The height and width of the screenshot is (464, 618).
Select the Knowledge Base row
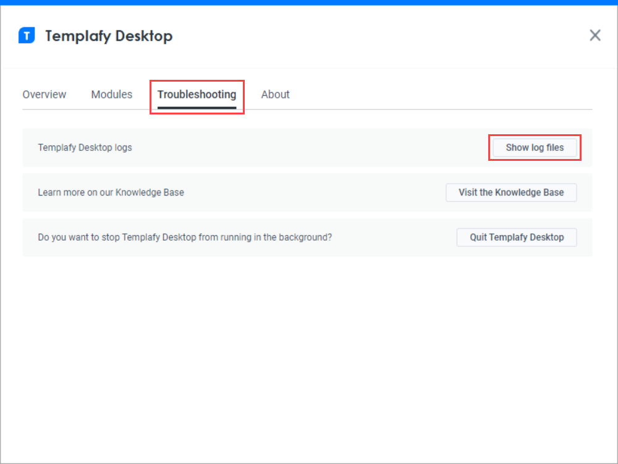[111, 192]
